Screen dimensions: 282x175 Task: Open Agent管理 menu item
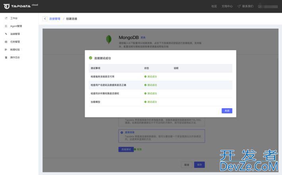(16, 26)
